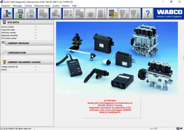Click the greyed magnifier fault search icon

click(x=56, y=13)
